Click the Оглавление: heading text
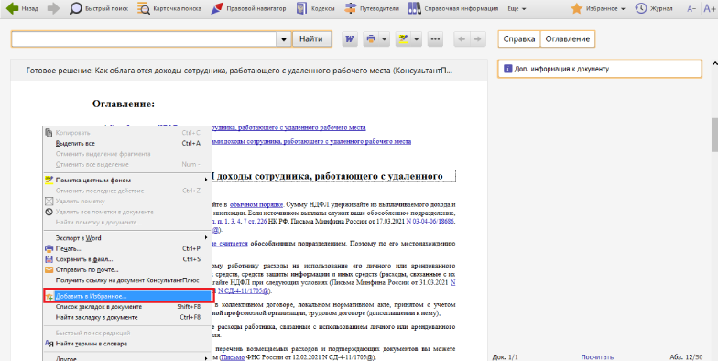This screenshot has width=718, height=361. tap(124, 104)
